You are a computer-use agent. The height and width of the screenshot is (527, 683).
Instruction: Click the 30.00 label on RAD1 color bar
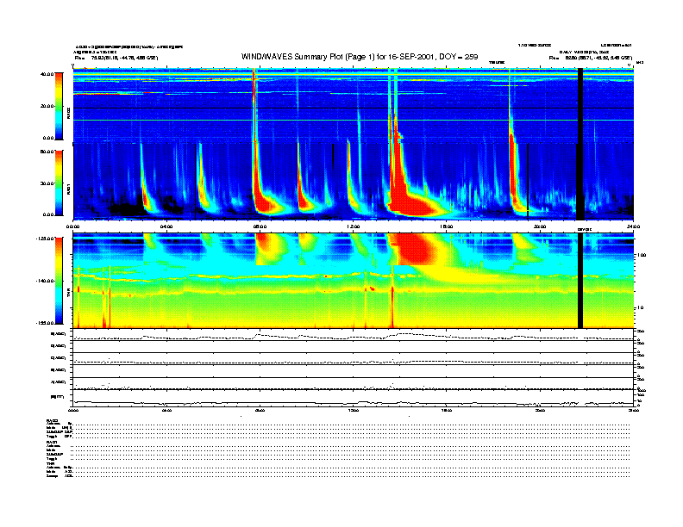[47, 183]
